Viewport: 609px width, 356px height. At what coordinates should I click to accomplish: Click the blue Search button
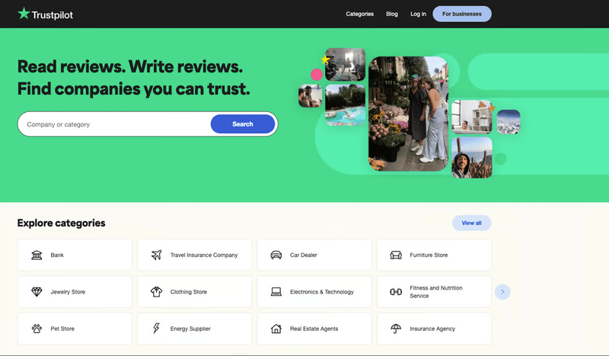(x=243, y=124)
